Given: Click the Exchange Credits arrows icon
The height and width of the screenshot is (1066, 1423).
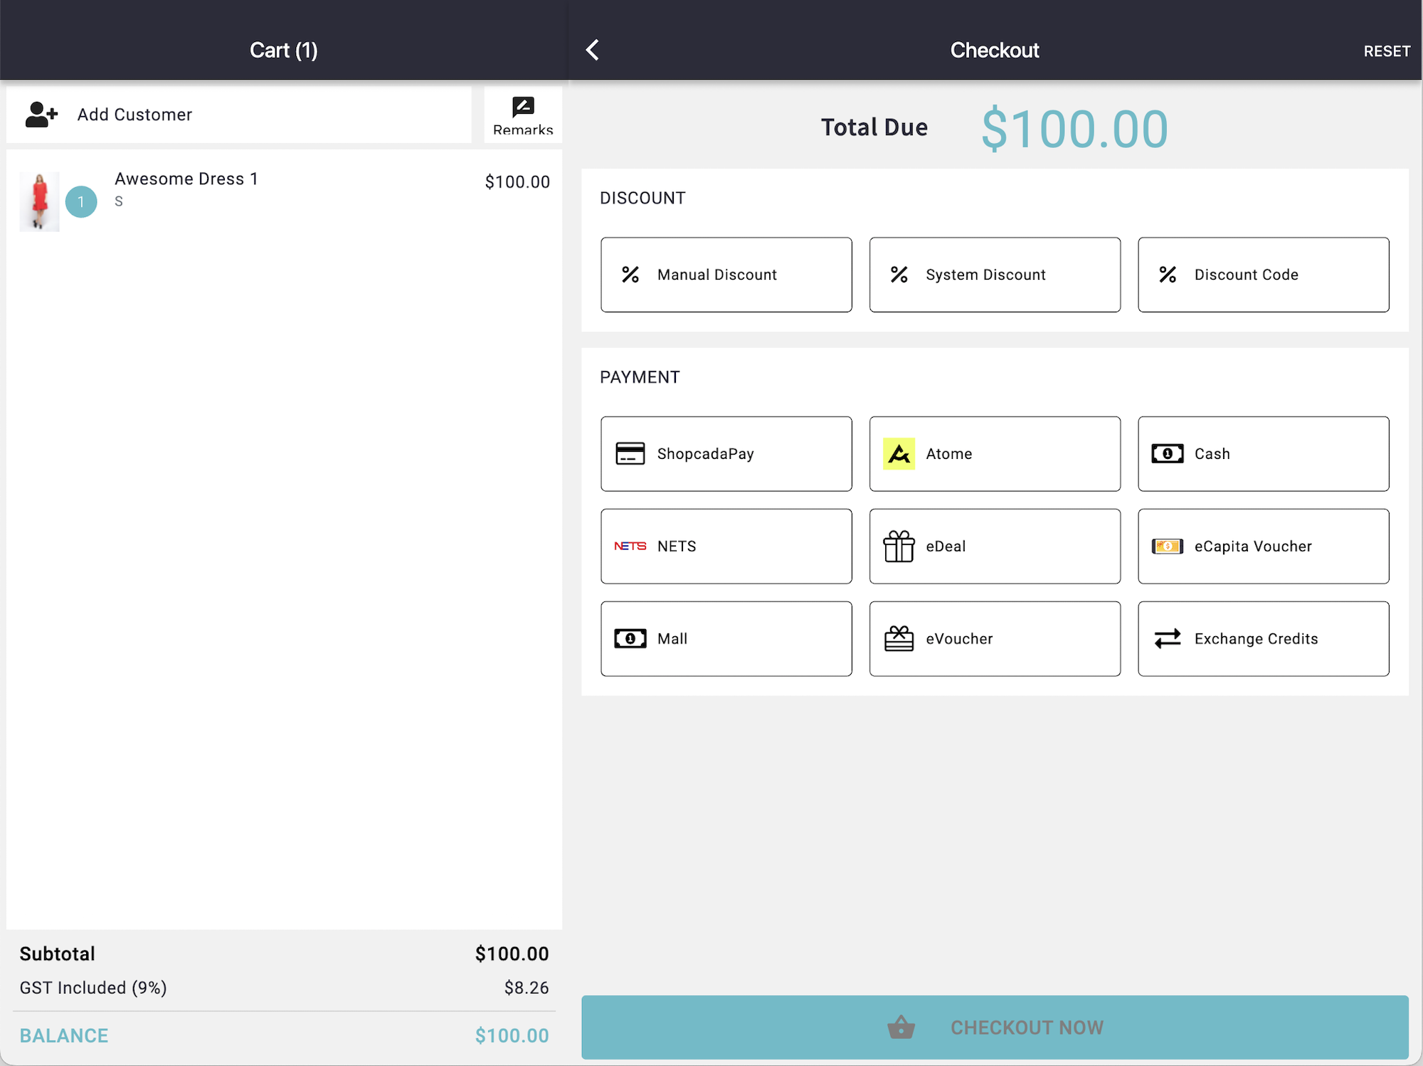Looking at the screenshot, I should (x=1167, y=639).
